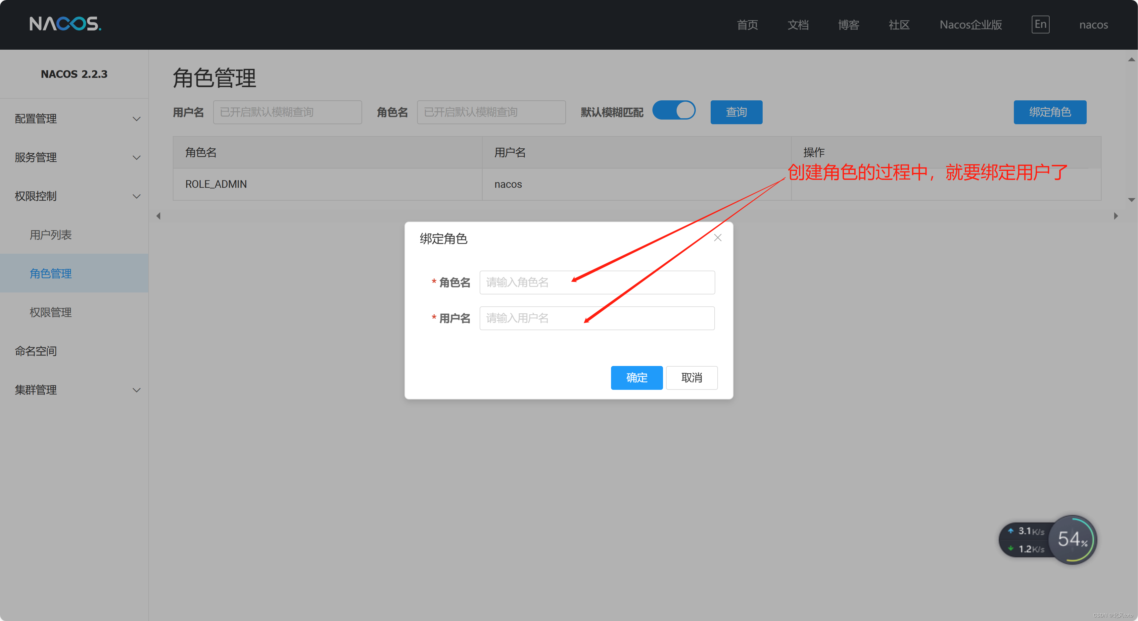Expand the 集群管理 menu chevron
Image resolution: width=1138 pixels, height=621 pixels.
tap(136, 390)
